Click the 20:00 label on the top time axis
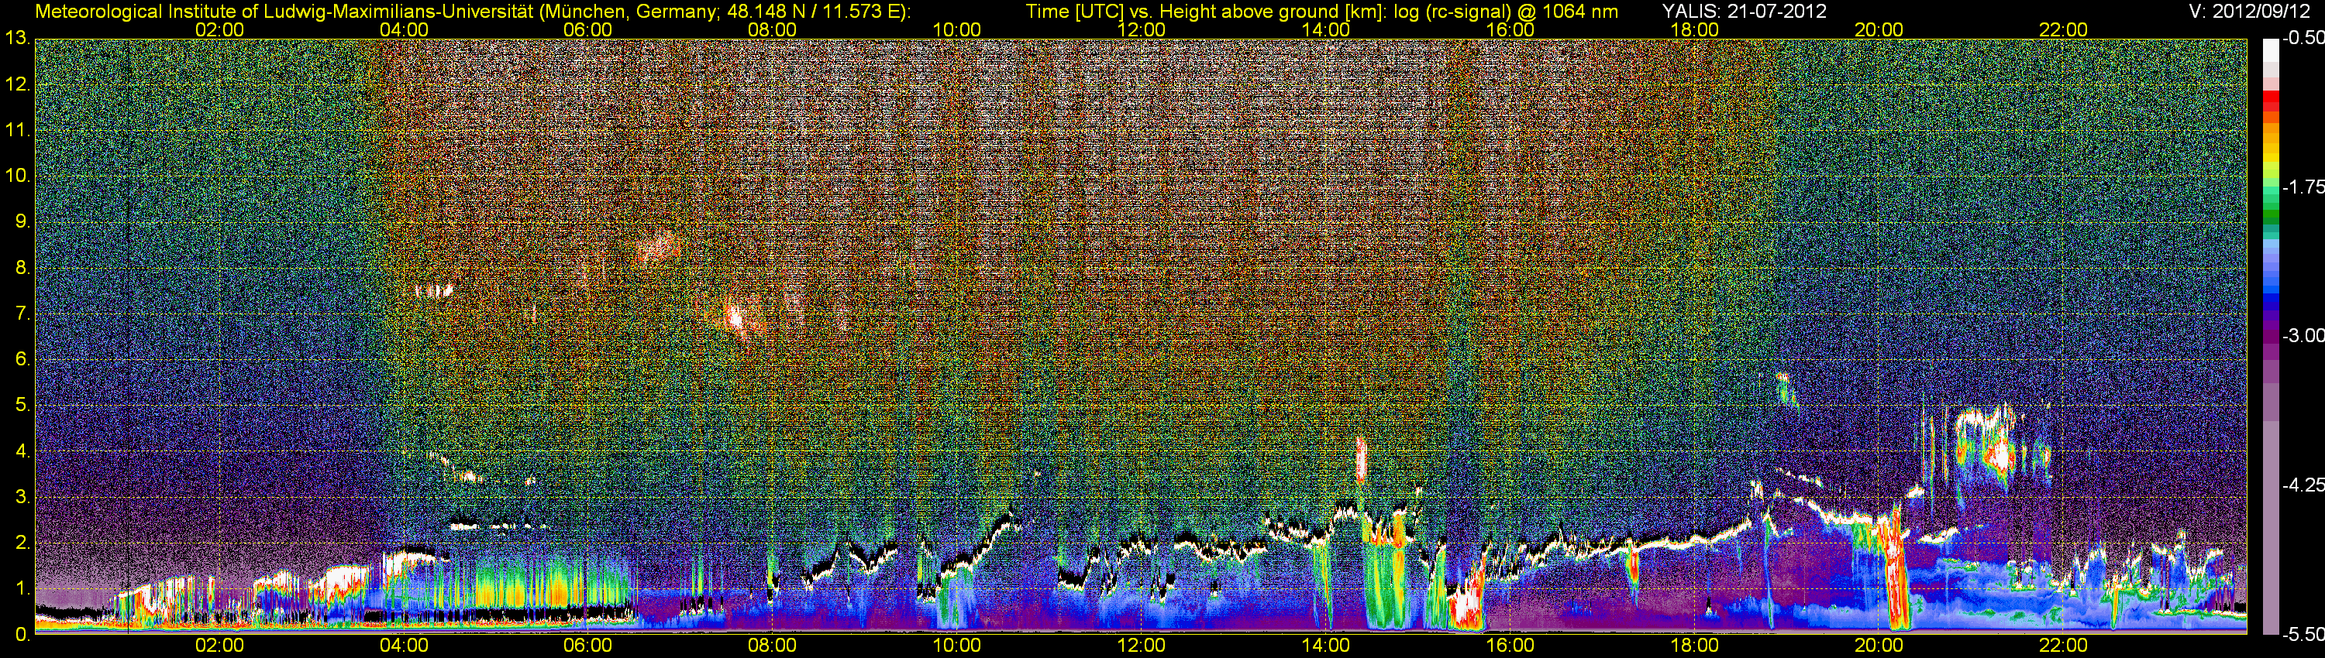This screenshot has width=2325, height=658. [1879, 29]
